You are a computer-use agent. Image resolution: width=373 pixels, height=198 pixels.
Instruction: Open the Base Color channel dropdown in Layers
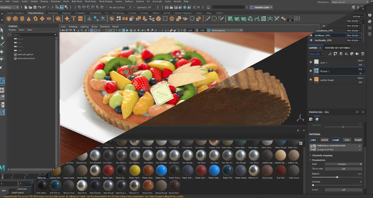point(316,54)
